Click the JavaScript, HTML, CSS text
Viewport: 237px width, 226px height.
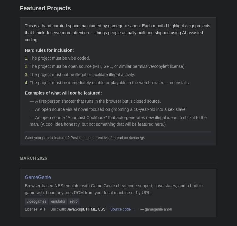(86, 209)
